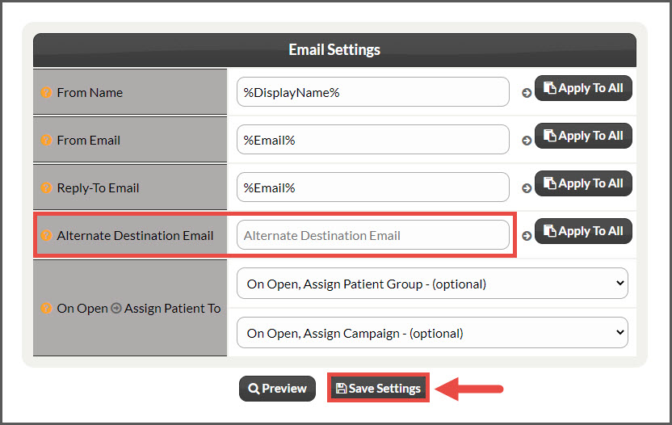Click help icon beside On Open Assign Patient To
Viewport: 672px width, 425px height.
46,308
